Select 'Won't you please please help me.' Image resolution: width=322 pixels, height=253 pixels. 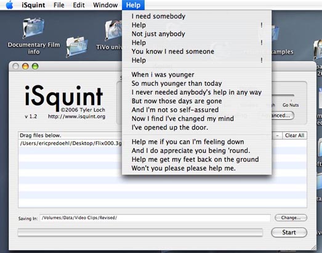(x=197, y=168)
